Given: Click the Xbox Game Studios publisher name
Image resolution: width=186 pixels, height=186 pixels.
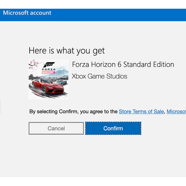Looking at the screenshot, I should pyautogui.click(x=99, y=76).
